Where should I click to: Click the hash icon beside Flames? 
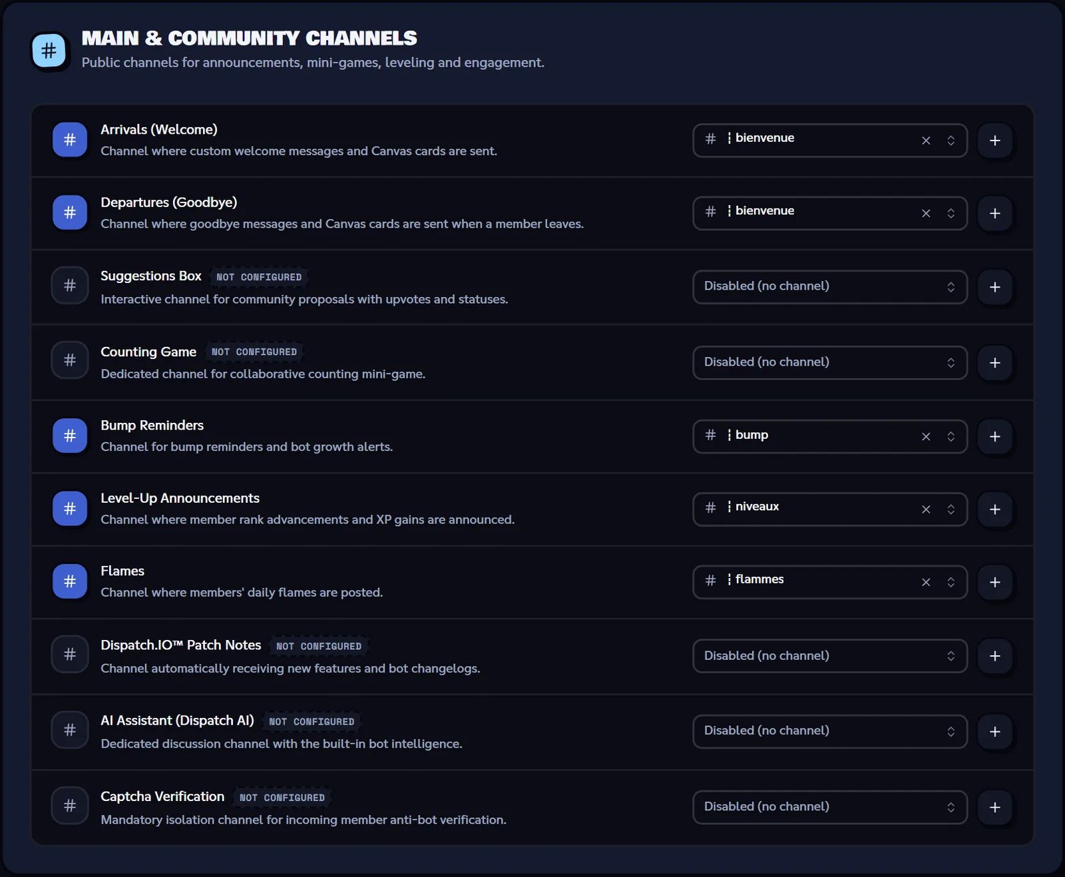[x=70, y=581]
